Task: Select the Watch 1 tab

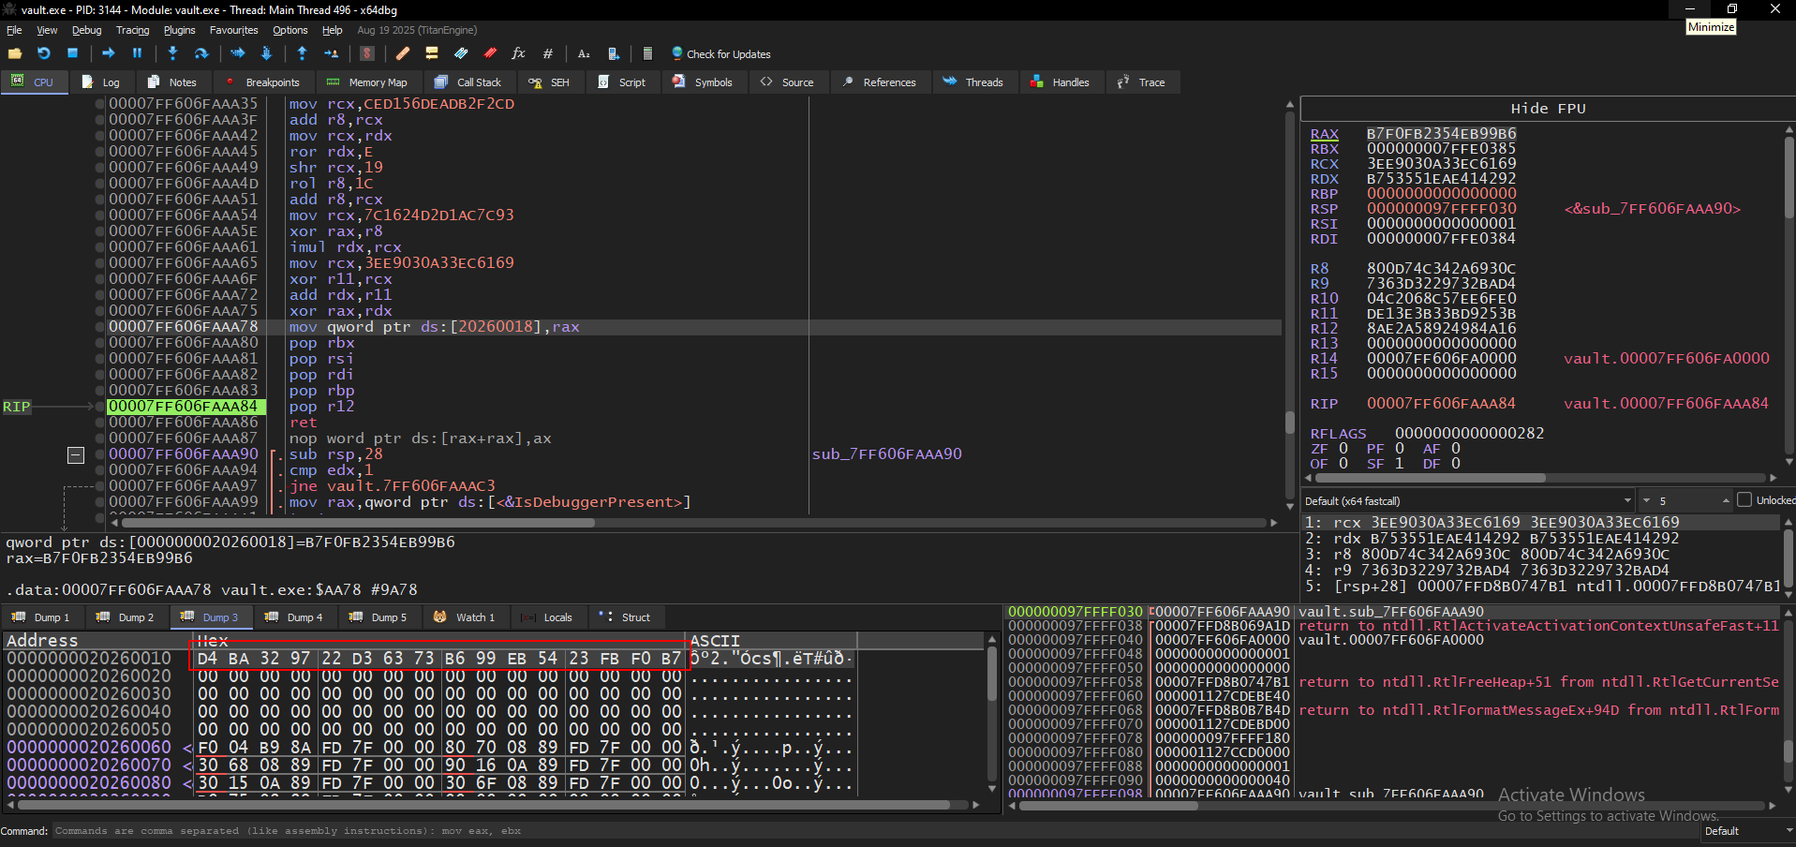Action: pos(464,617)
